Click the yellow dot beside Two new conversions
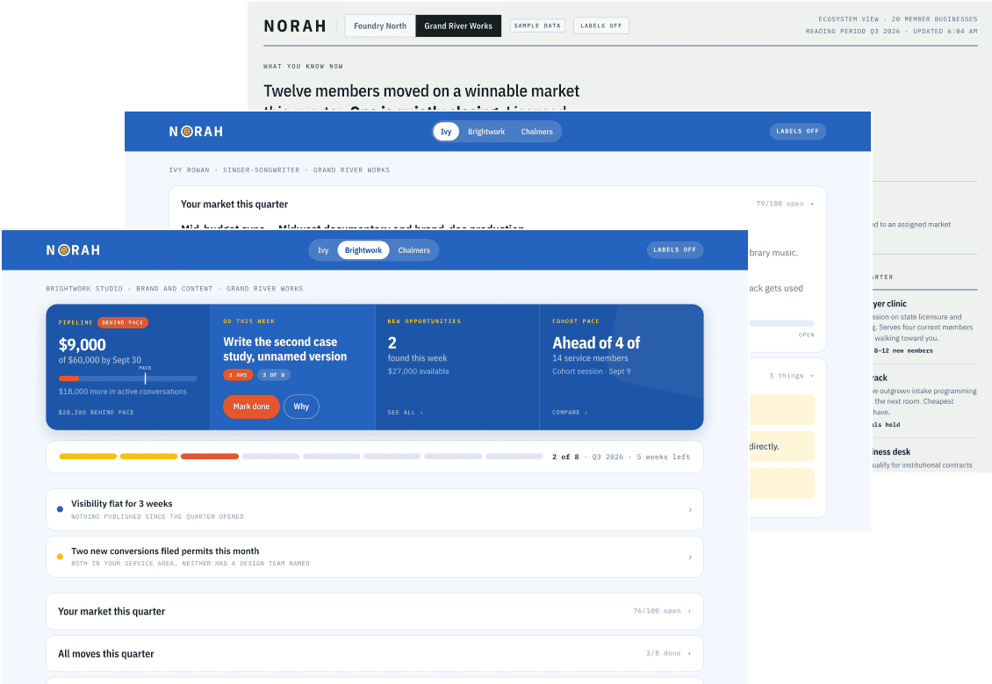Viewport: 992px width, 684px height. (60, 557)
